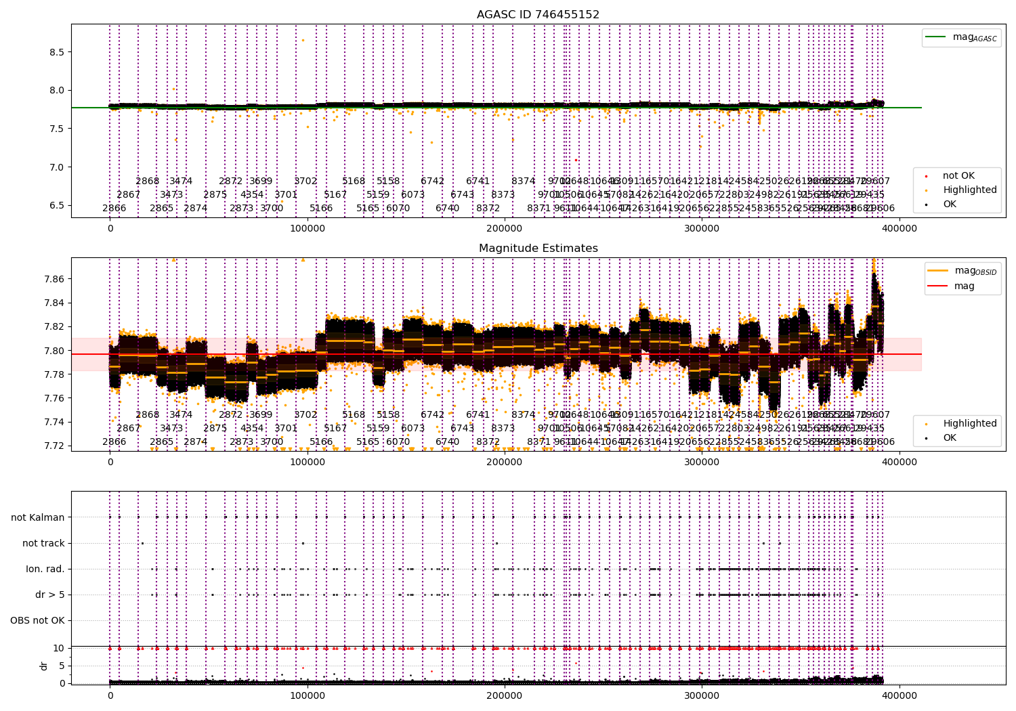
Task: Click the 'dr' y-axis label in bottom plot
Action: 44,666
